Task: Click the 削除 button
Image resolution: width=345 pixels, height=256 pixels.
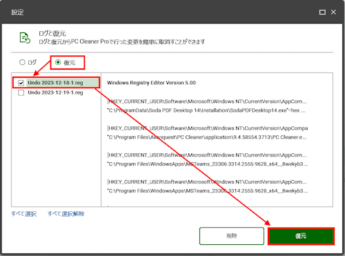Action: (x=232, y=236)
